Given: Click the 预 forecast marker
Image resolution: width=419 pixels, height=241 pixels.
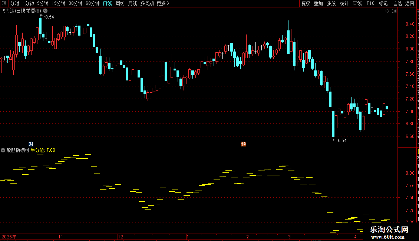Looking at the screenshot, I should pos(244,144).
